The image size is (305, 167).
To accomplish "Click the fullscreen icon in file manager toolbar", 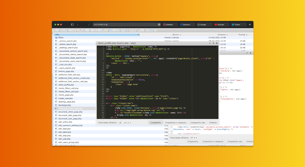I will pyautogui.click(x=156, y=30).
